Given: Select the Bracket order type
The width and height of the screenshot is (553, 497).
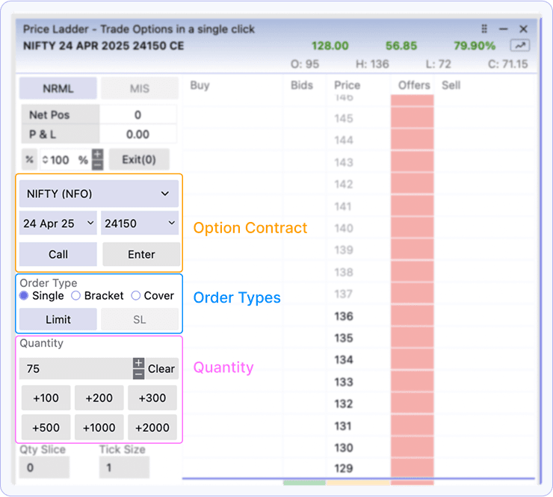Looking at the screenshot, I should (75, 296).
